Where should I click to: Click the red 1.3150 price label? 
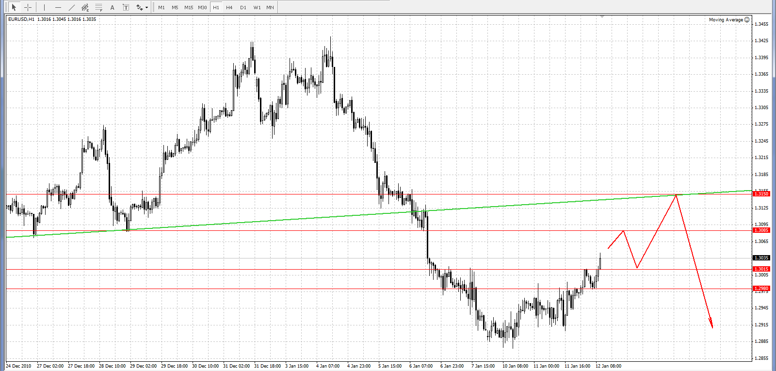coord(761,194)
